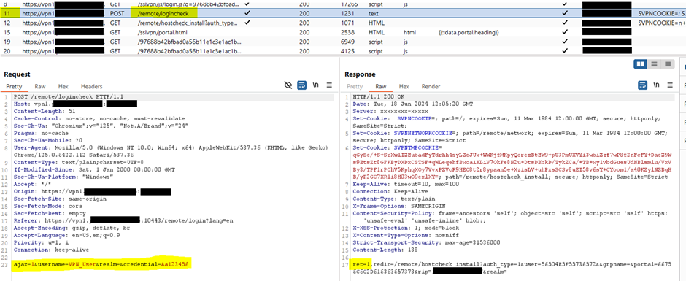Select combined tabbed layout view icon
Image resolution: width=686 pixels, height=281 pixels.
click(667, 64)
